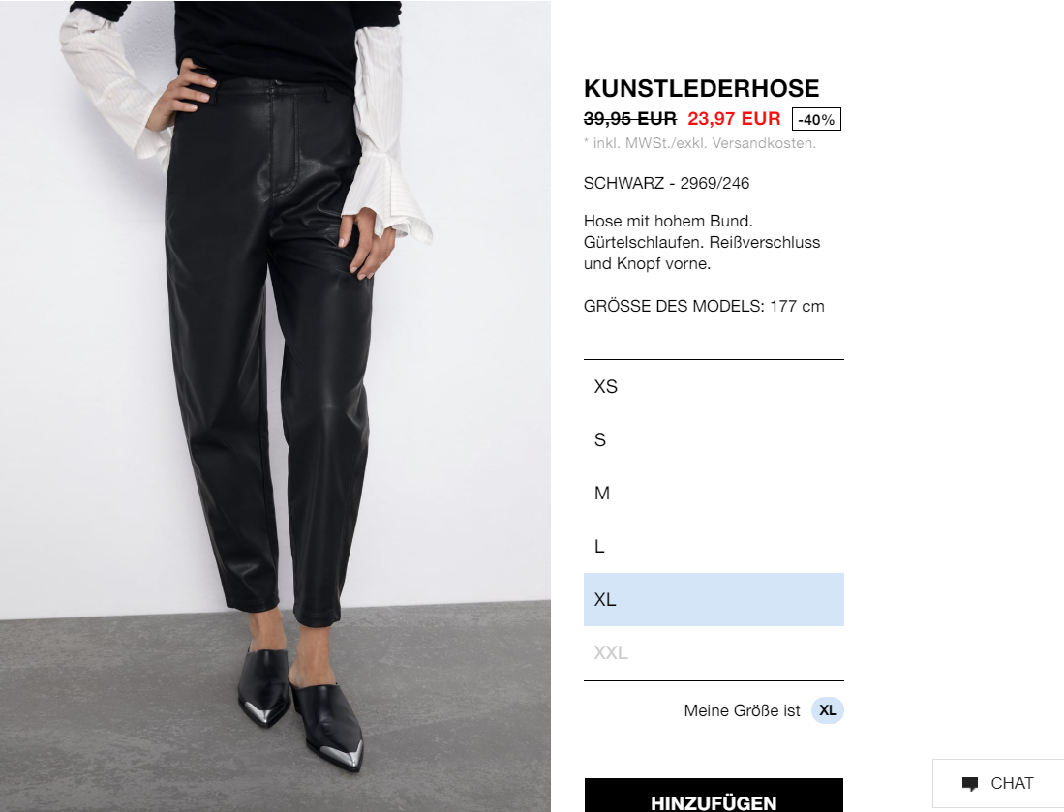Click the chat speech bubble icon
The image size is (1064, 812).
click(970, 784)
